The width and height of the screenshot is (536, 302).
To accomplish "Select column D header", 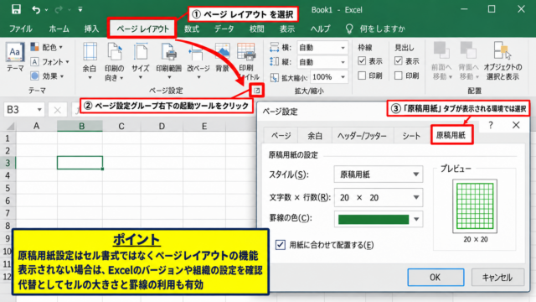I will [x=162, y=127].
